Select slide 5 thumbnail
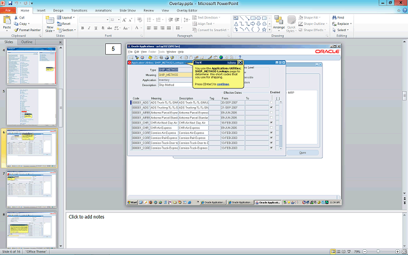 pos(31,106)
